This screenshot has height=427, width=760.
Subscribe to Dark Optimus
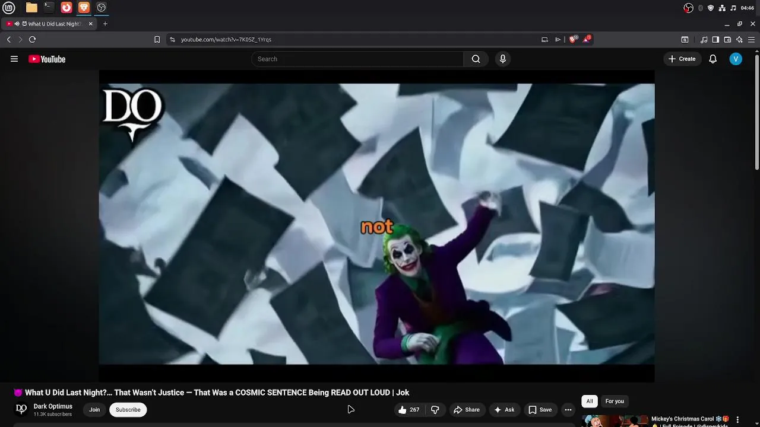(x=128, y=410)
